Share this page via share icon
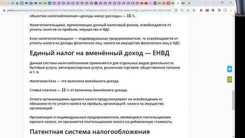245x138 pixels. [188, 10]
